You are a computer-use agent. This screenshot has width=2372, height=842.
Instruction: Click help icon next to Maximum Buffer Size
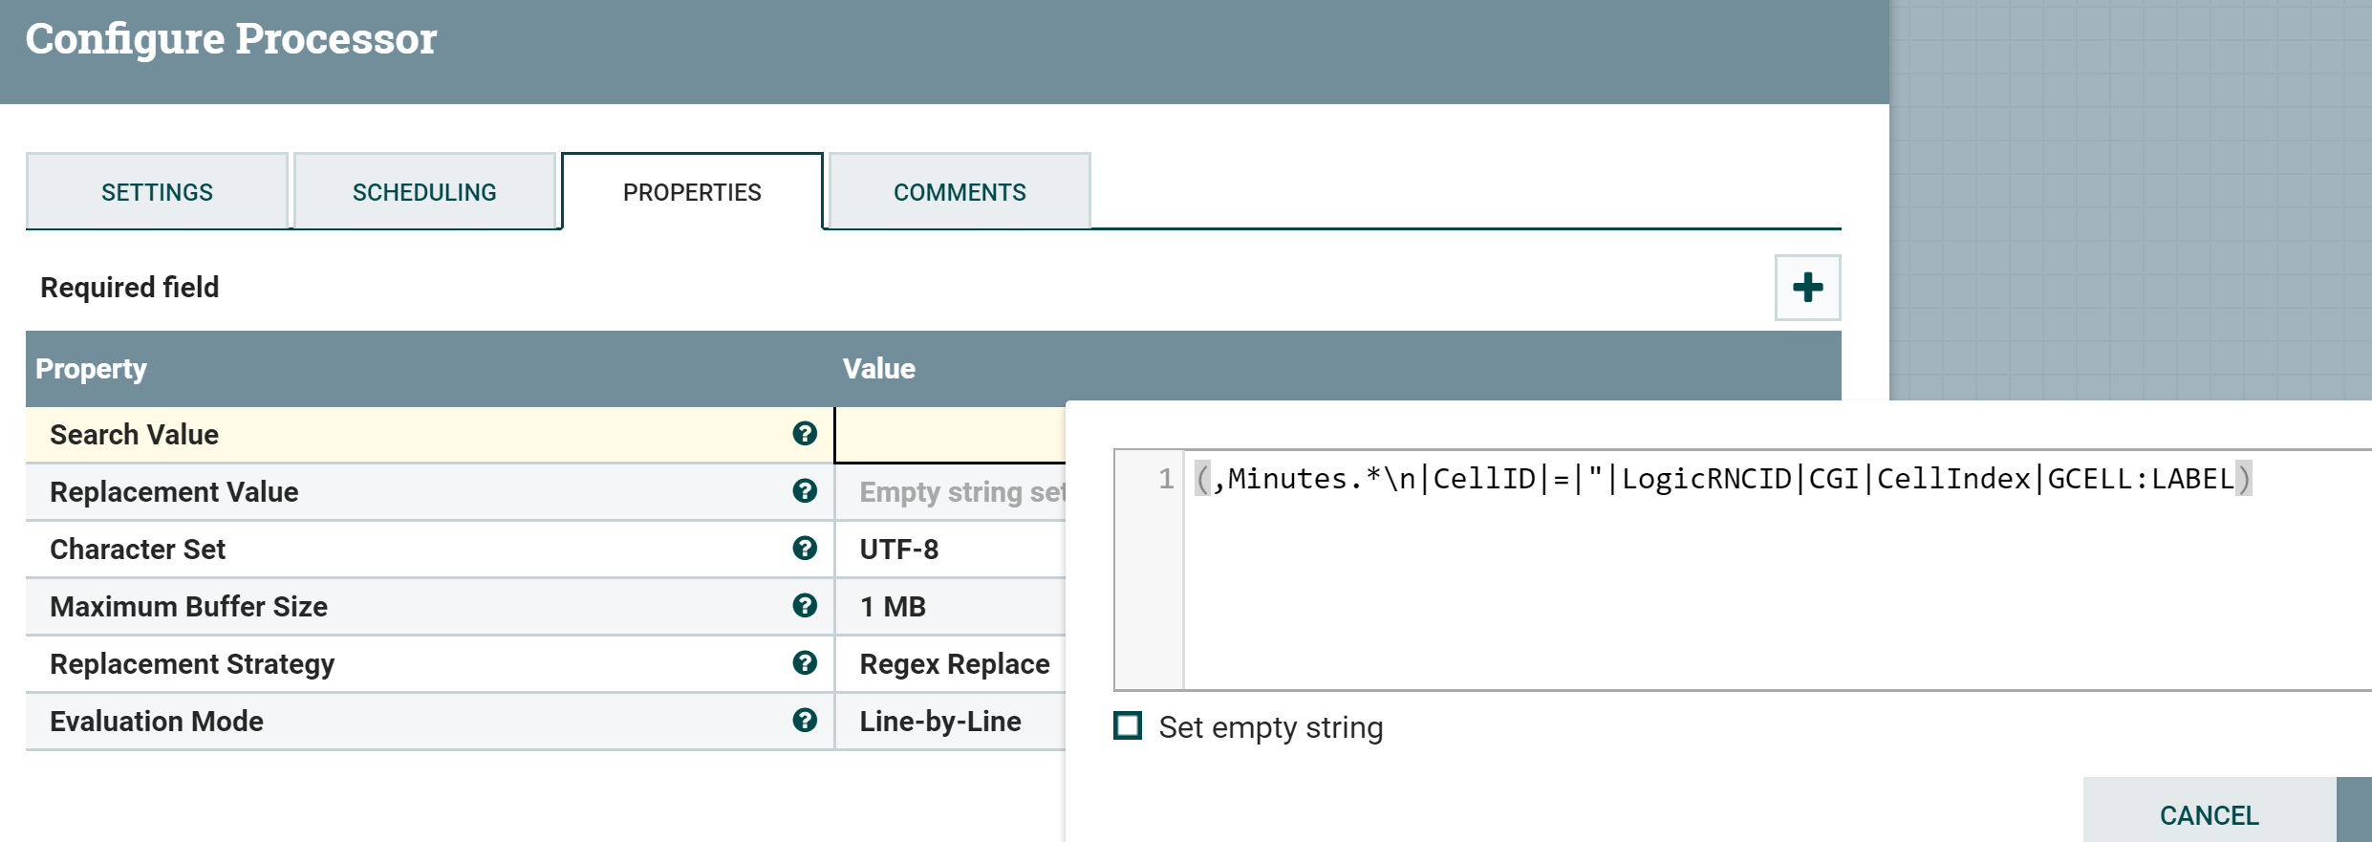pos(805,606)
